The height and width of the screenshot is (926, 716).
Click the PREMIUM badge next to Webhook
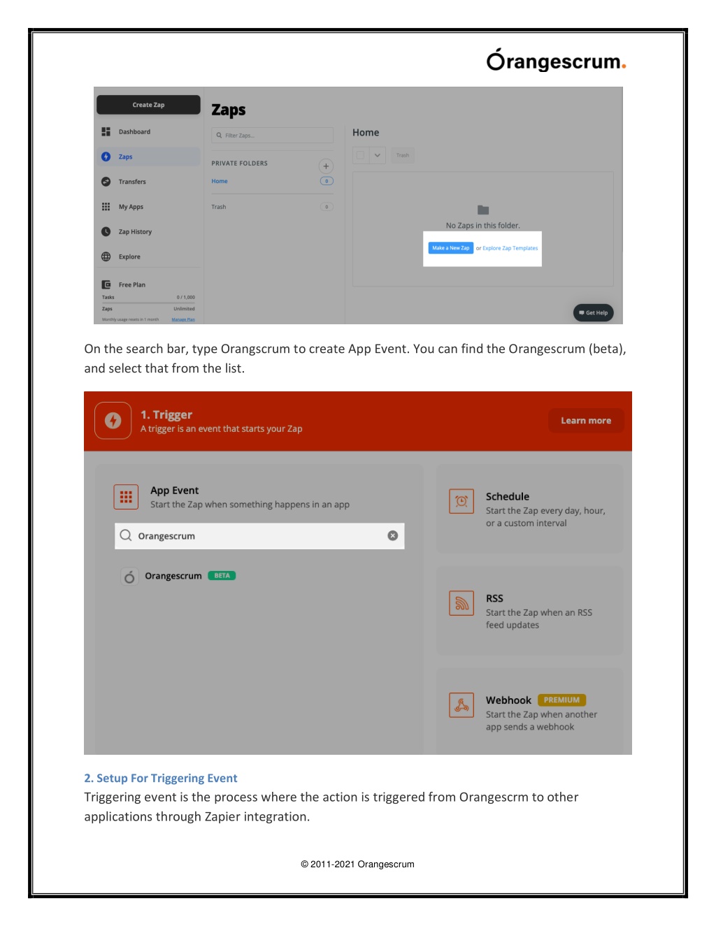(x=562, y=700)
